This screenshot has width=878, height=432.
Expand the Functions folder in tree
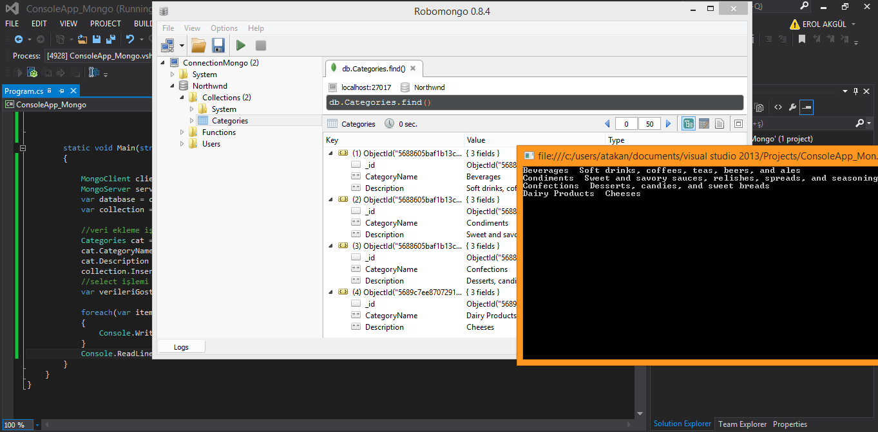tap(182, 132)
